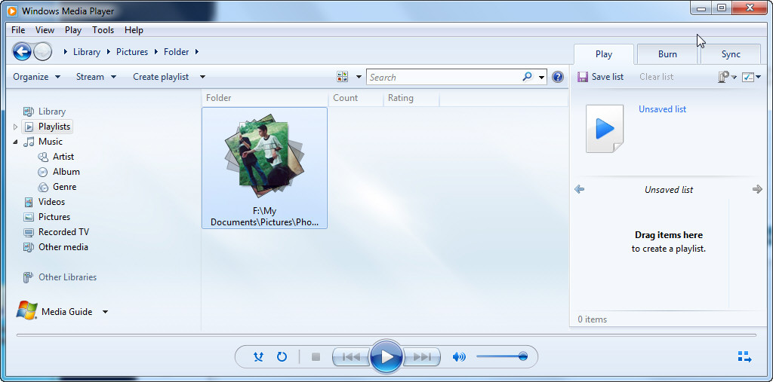Switch to the Sync tab
Image resolution: width=773 pixels, height=382 pixels.
click(731, 54)
